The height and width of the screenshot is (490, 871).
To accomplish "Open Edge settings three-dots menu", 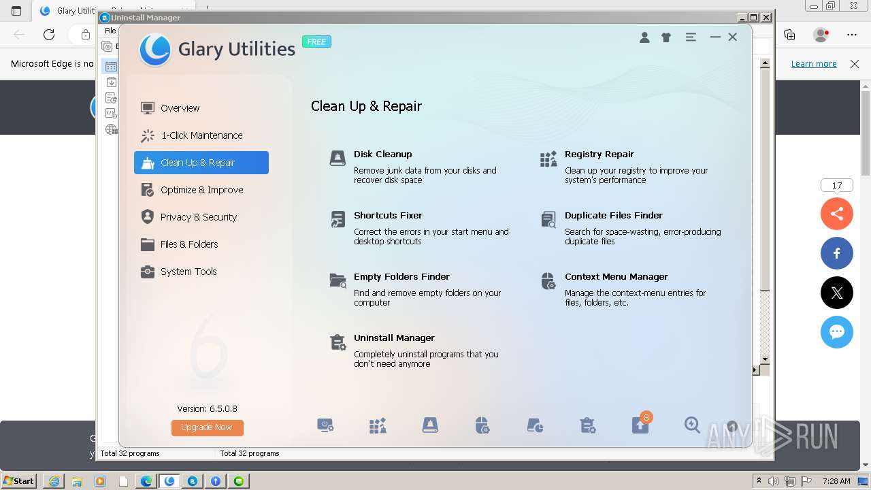I will [852, 35].
